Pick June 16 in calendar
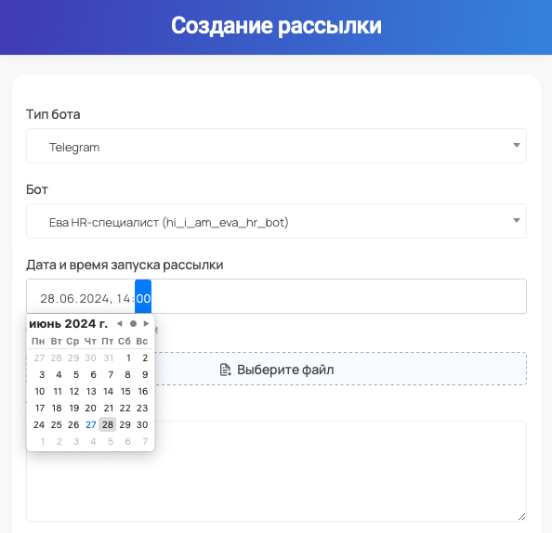 tap(143, 392)
